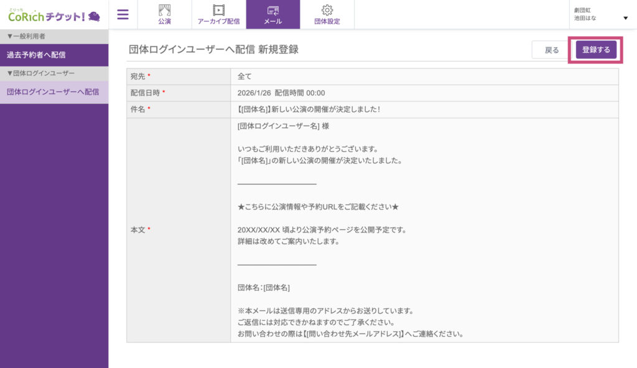Click the page title 団体ログインユーザーへ配信 新規登録
Viewport: 637px width, 368px height.
(213, 50)
